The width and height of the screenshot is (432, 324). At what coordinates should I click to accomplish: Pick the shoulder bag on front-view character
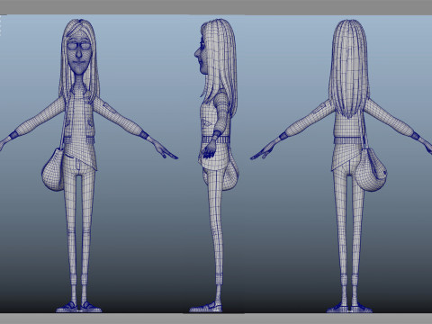pyautogui.click(x=53, y=170)
